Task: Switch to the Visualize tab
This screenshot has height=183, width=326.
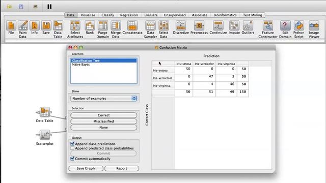Action: 88,15
